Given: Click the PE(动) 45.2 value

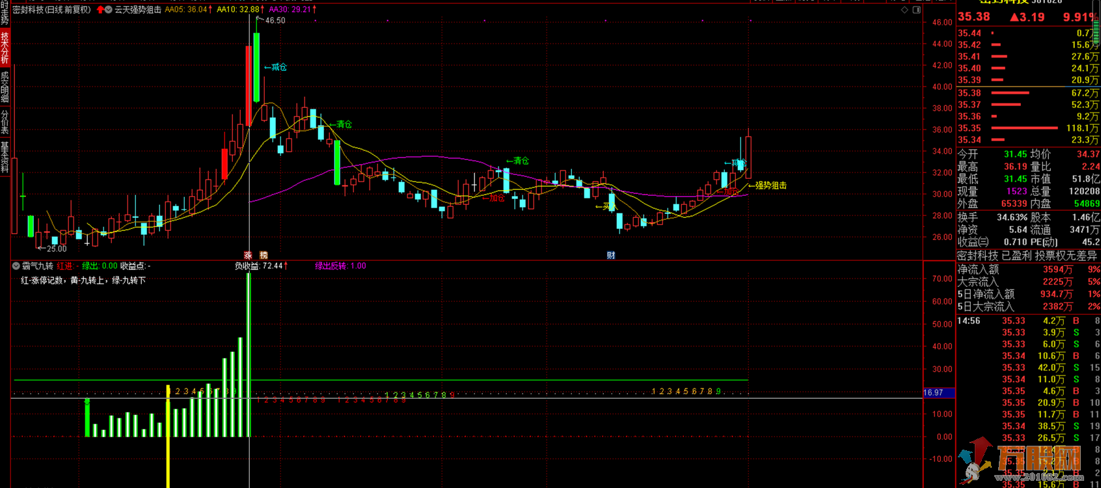Looking at the screenshot, I should pyautogui.click(x=1090, y=242).
